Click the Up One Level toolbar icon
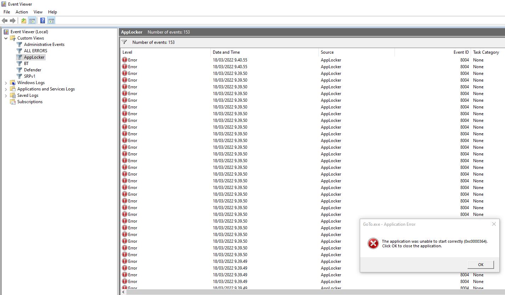 [x=23, y=21]
